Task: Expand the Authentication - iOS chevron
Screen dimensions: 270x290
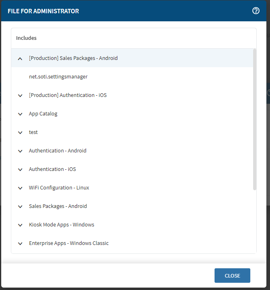Action: pyautogui.click(x=20, y=169)
